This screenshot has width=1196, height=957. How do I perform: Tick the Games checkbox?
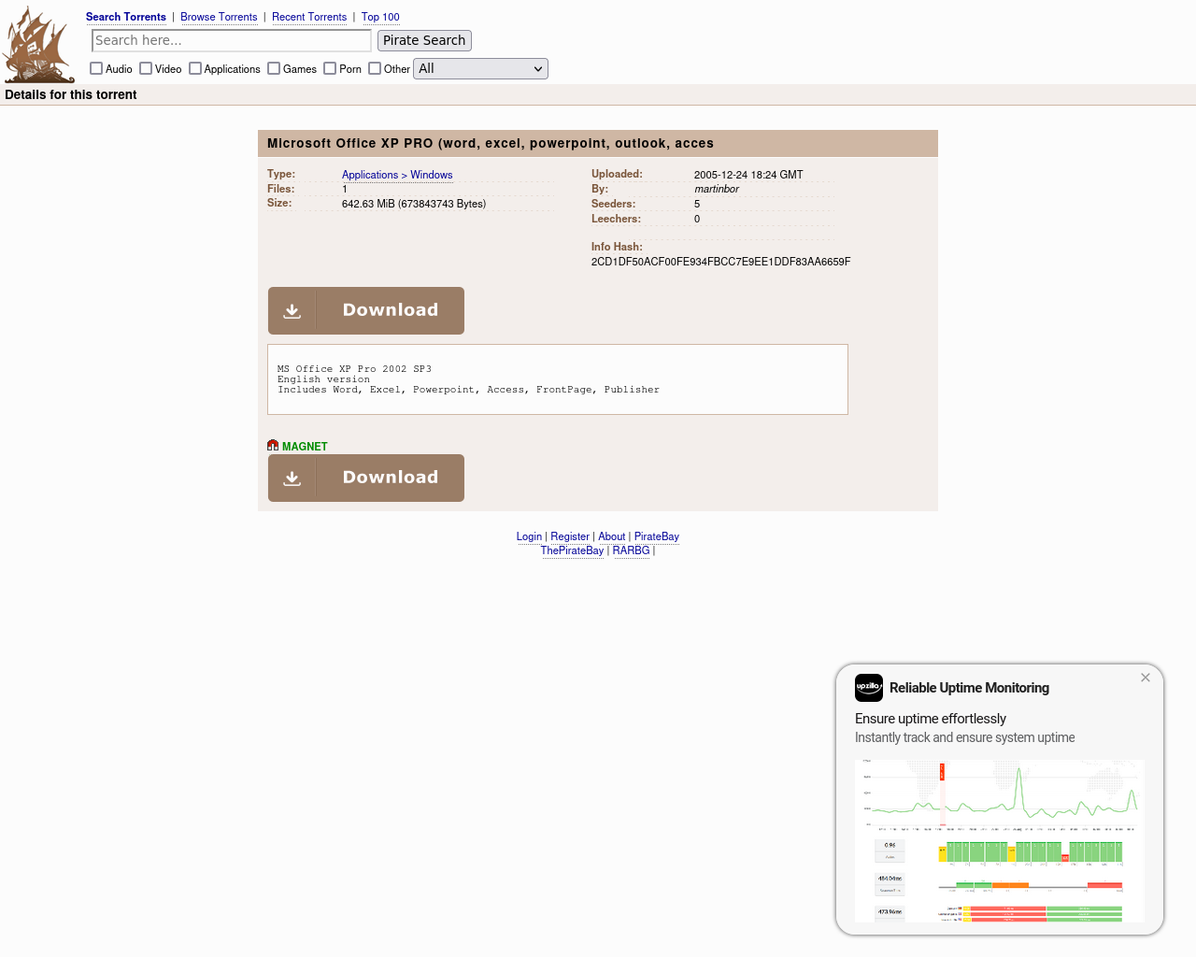pos(274,68)
